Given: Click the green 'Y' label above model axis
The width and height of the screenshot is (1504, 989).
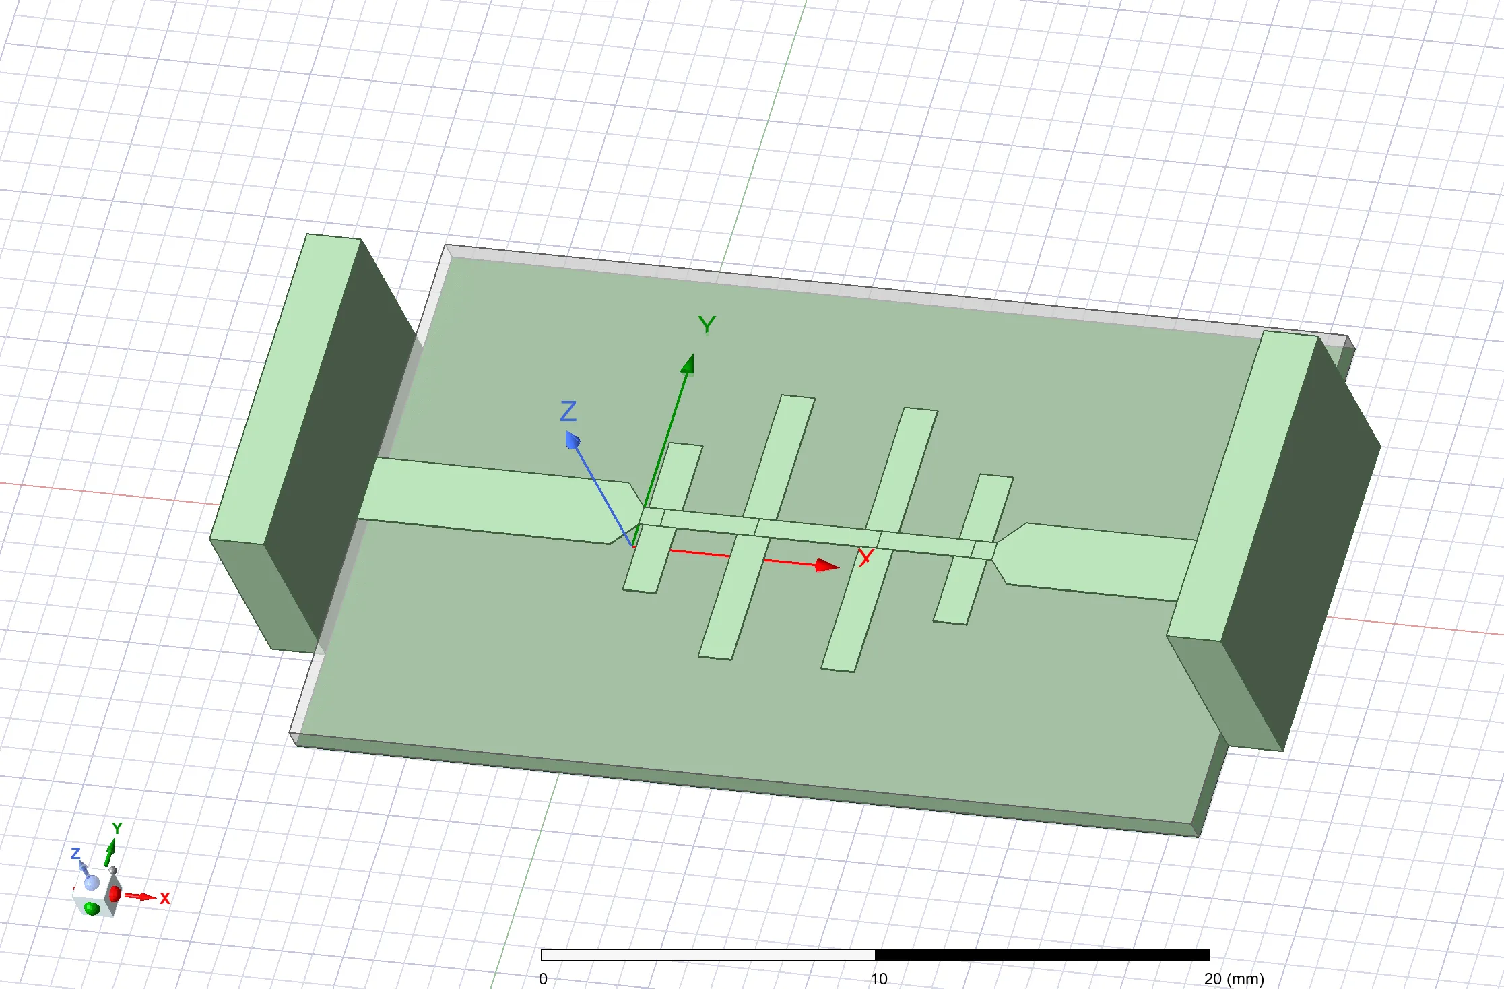Looking at the screenshot, I should click(x=707, y=325).
